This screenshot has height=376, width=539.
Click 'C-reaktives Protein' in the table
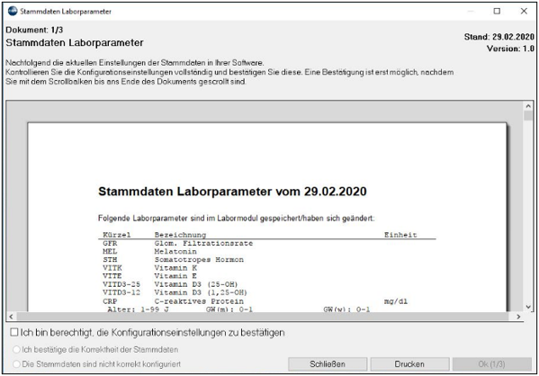(x=199, y=301)
